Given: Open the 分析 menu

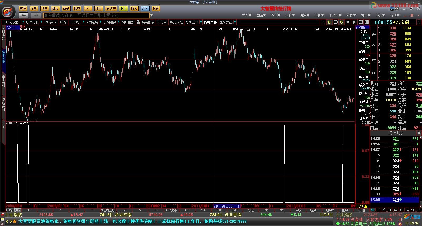Looking at the screenshot, I should coord(290,15).
